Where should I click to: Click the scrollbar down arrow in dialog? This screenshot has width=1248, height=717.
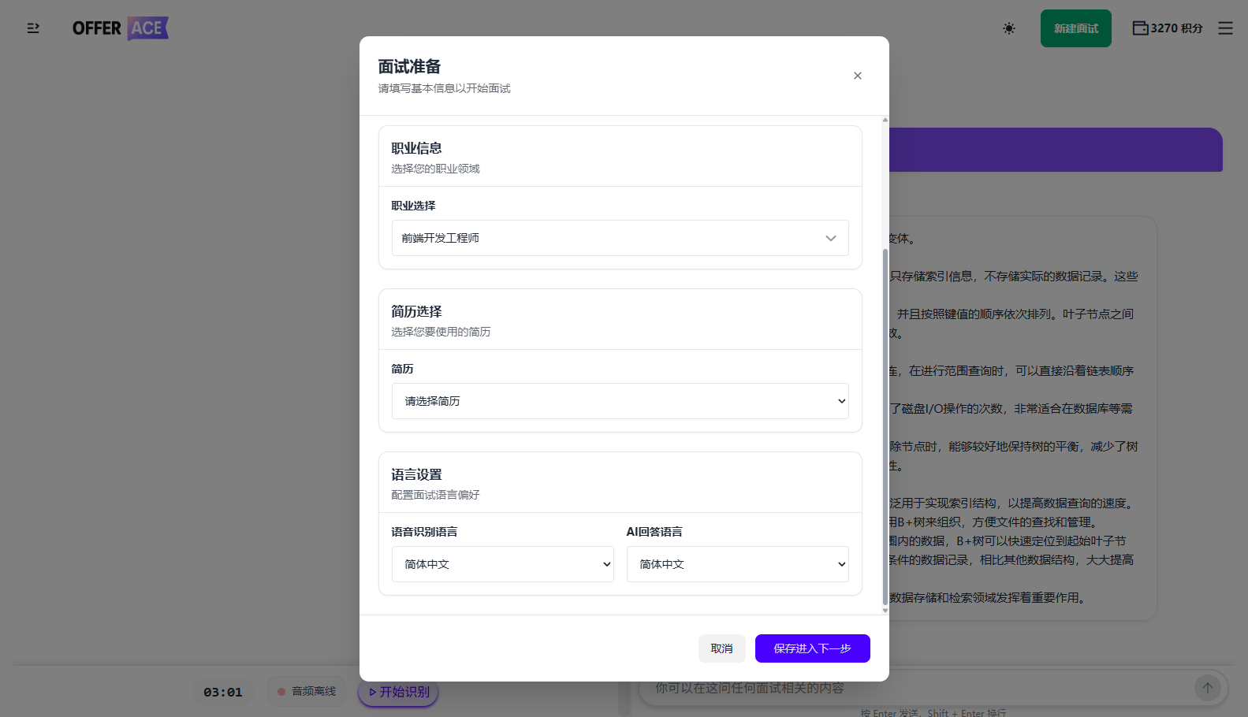coord(885,610)
